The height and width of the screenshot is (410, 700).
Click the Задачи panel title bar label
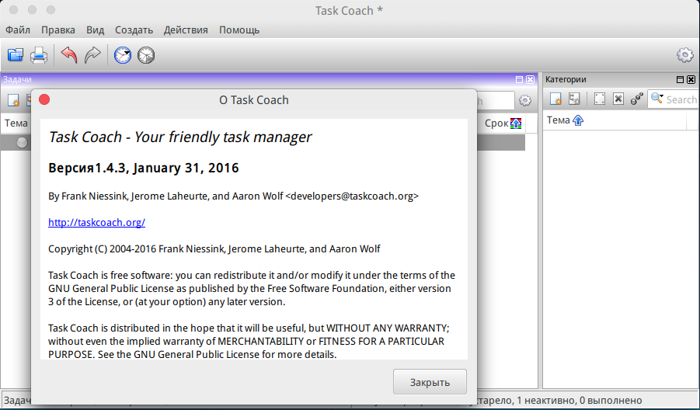point(17,79)
